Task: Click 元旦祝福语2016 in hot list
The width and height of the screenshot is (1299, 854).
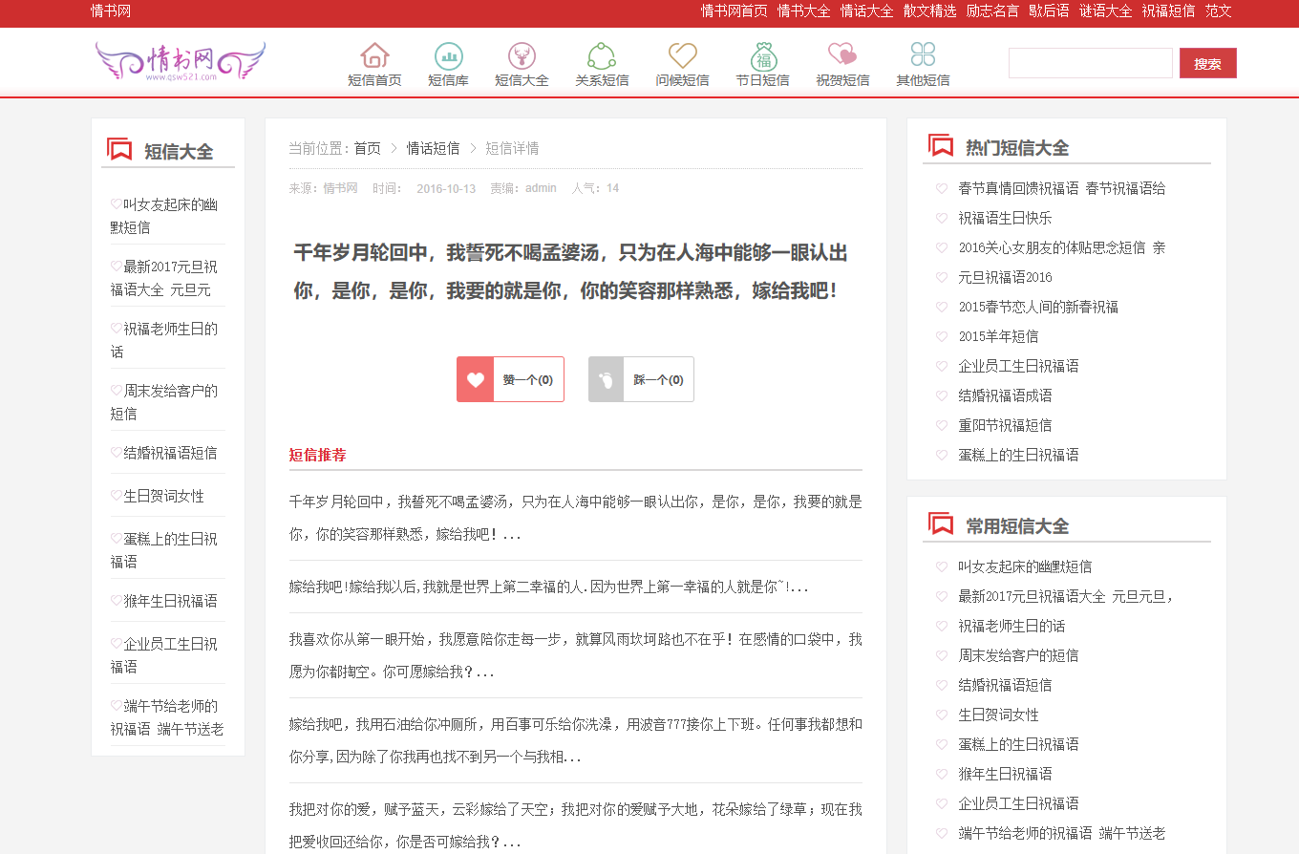Action: click(x=1006, y=278)
